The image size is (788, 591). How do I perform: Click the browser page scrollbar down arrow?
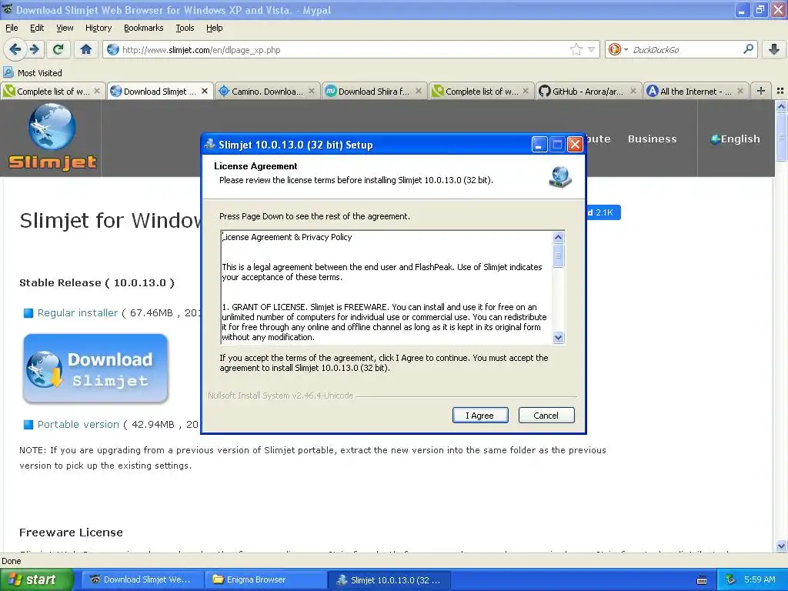pyautogui.click(x=781, y=546)
